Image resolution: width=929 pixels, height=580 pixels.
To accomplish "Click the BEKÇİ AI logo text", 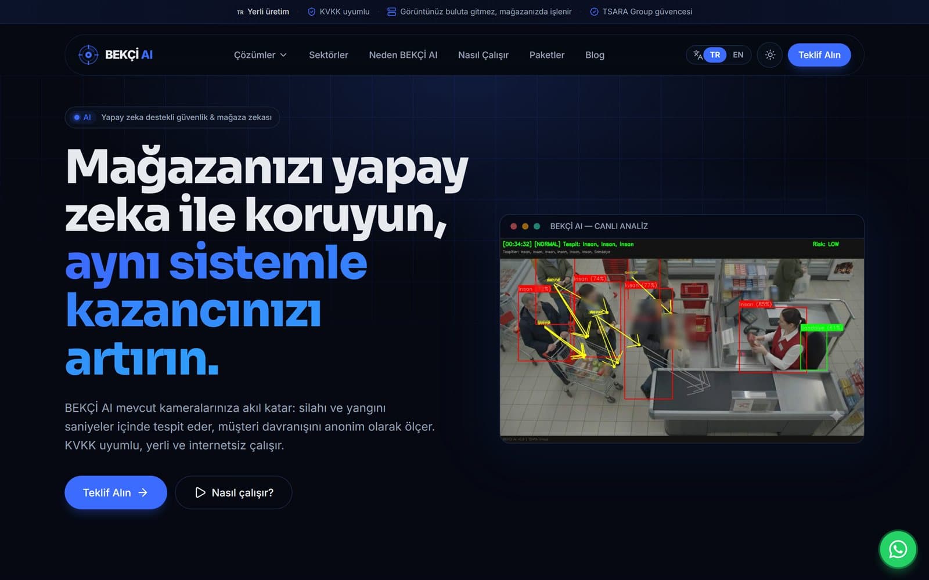I will coord(128,55).
